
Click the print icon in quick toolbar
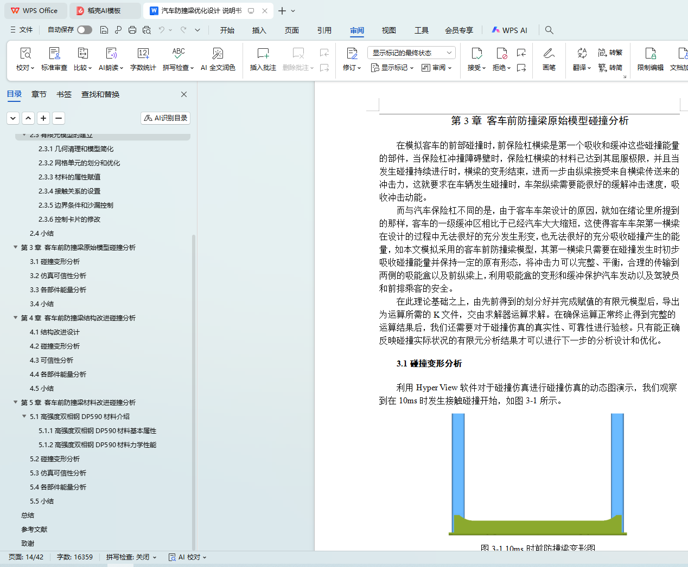click(132, 30)
